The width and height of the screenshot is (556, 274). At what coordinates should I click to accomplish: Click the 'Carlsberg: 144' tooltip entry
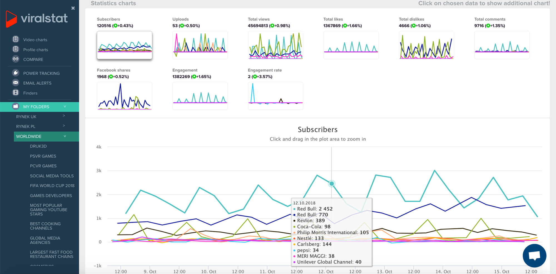(x=312, y=244)
